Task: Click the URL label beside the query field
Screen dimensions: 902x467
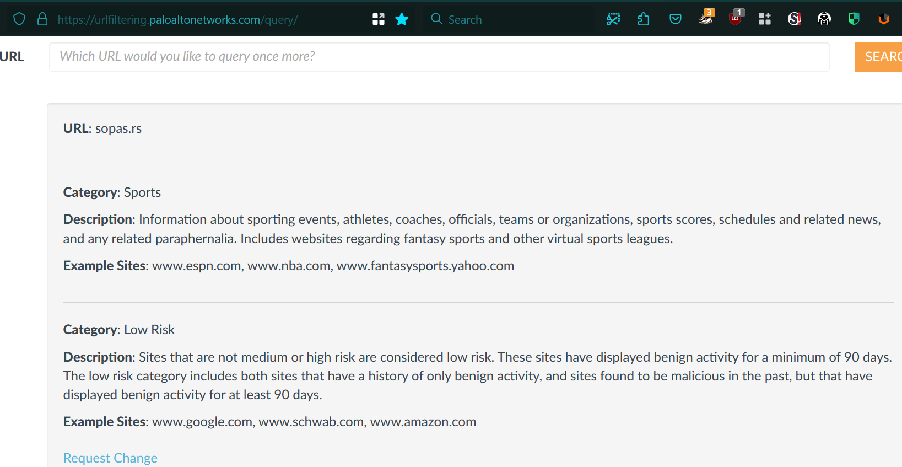Action: pos(12,57)
